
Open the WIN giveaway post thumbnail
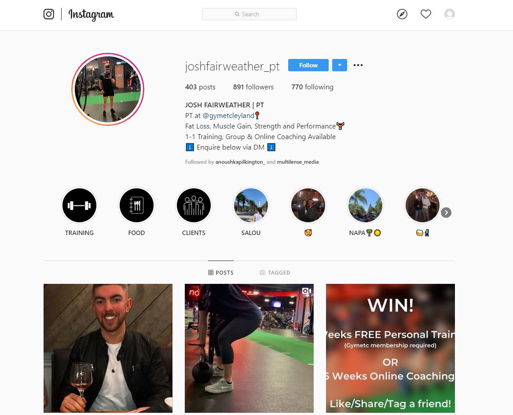390,348
